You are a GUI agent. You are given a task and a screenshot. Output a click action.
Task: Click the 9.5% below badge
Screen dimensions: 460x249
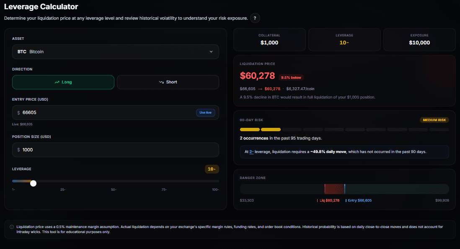coord(291,78)
